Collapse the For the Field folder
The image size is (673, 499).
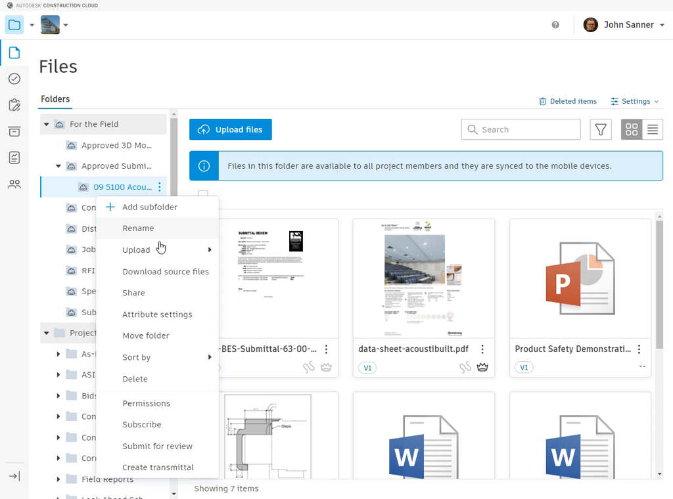pyautogui.click(x=47, y=124)
